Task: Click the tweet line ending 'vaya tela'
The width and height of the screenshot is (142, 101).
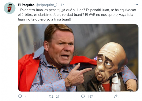Action: 76,15
